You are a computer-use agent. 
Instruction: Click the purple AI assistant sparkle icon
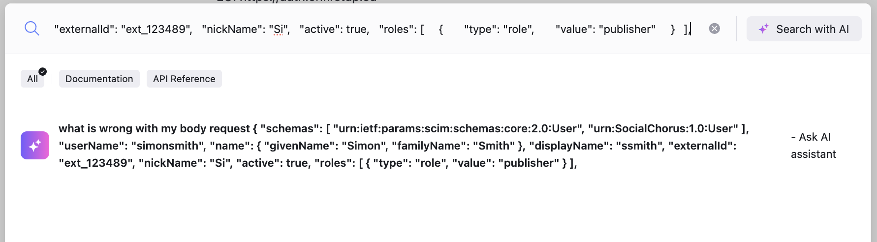coord(35,146)
